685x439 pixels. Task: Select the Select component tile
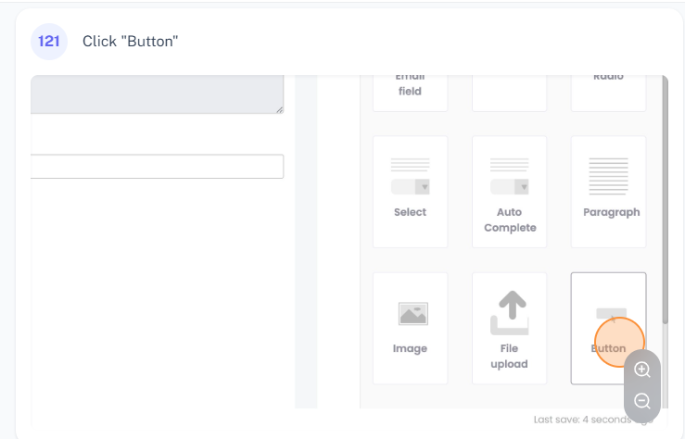(410, 192)
